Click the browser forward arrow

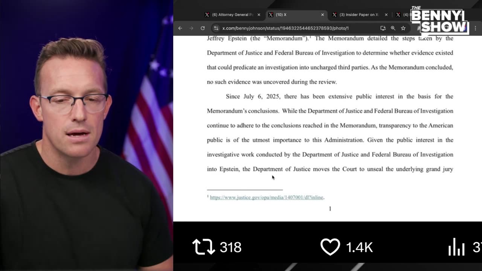point(191,28)
